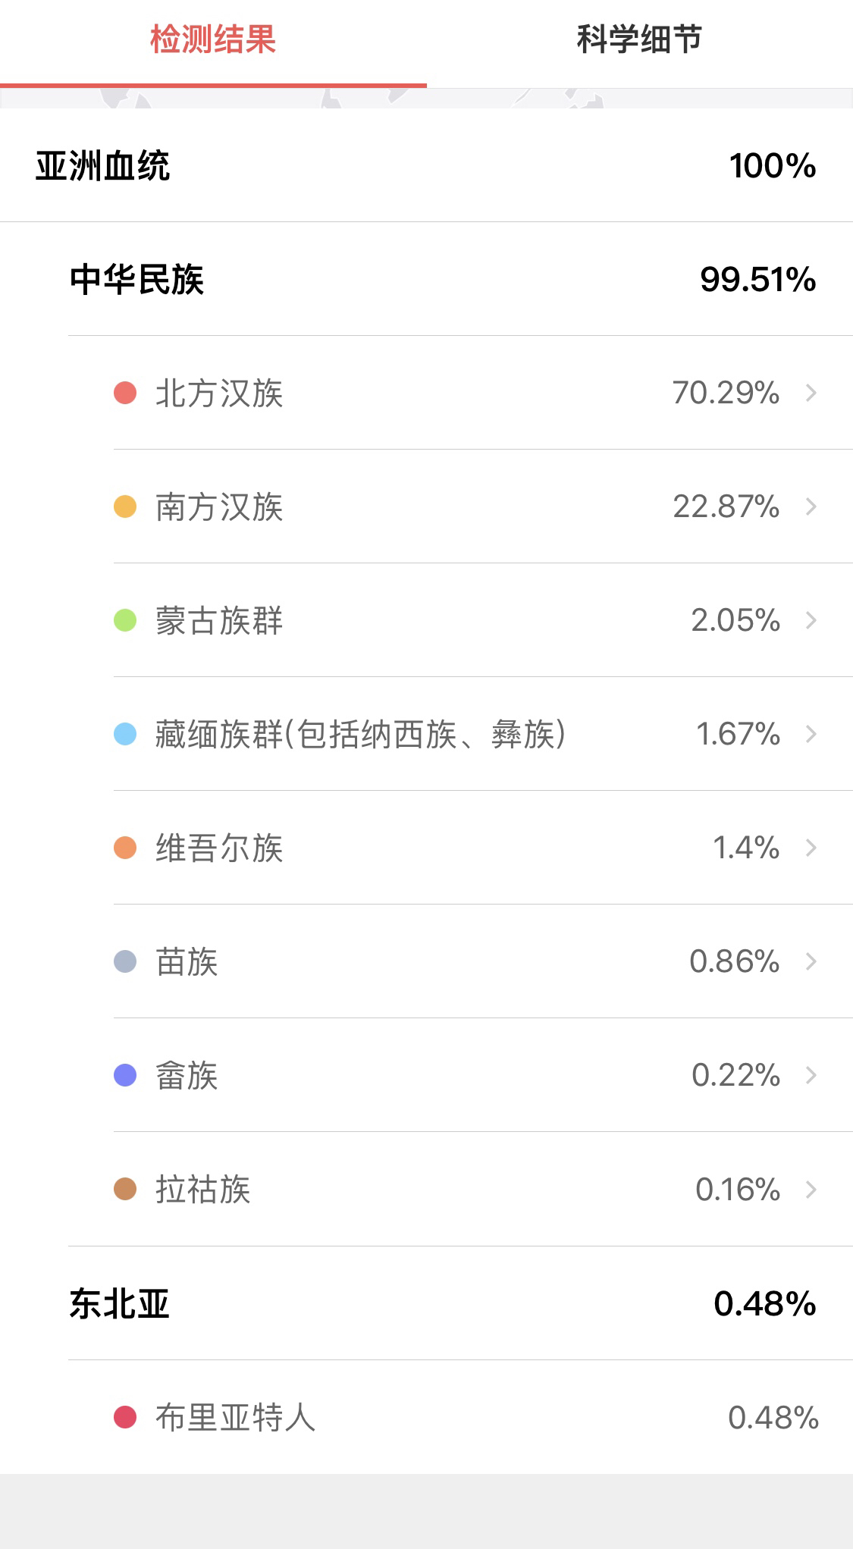Click the green dot beside 蒙古族群
Viewport: 853px width, 1549px height.
[125, 620]
